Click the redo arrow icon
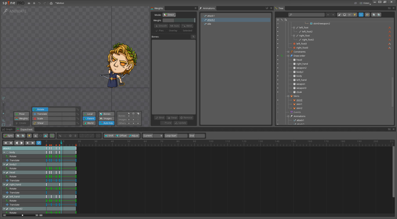 [x=45, y=3]
